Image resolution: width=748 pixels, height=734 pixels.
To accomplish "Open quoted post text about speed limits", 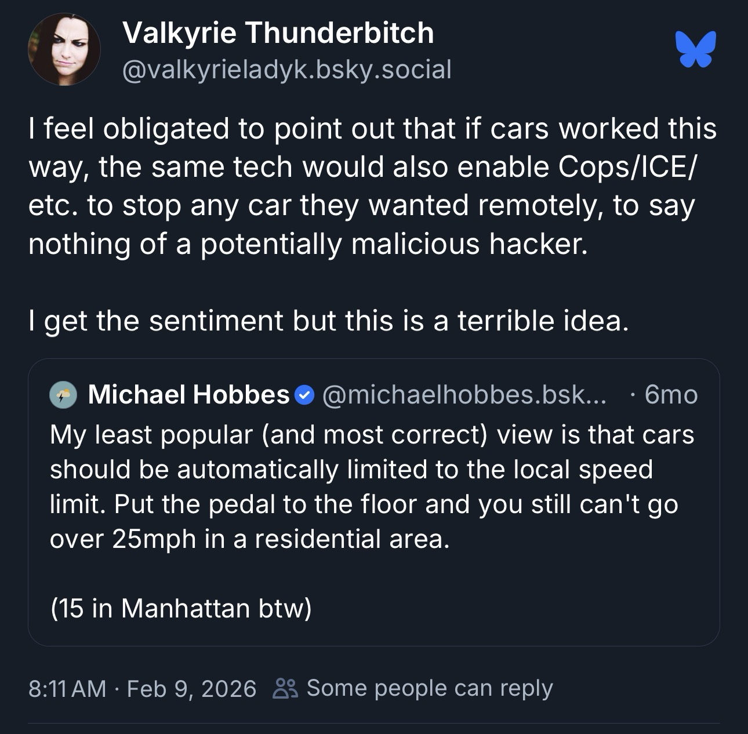I will (371, 487).
